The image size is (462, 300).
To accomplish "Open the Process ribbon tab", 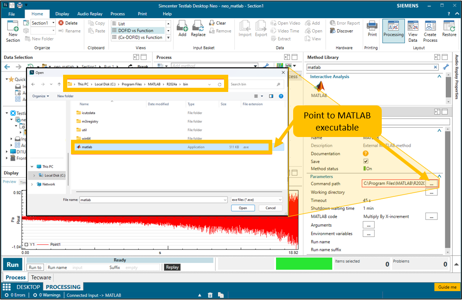I will click(x=117, y=14).
